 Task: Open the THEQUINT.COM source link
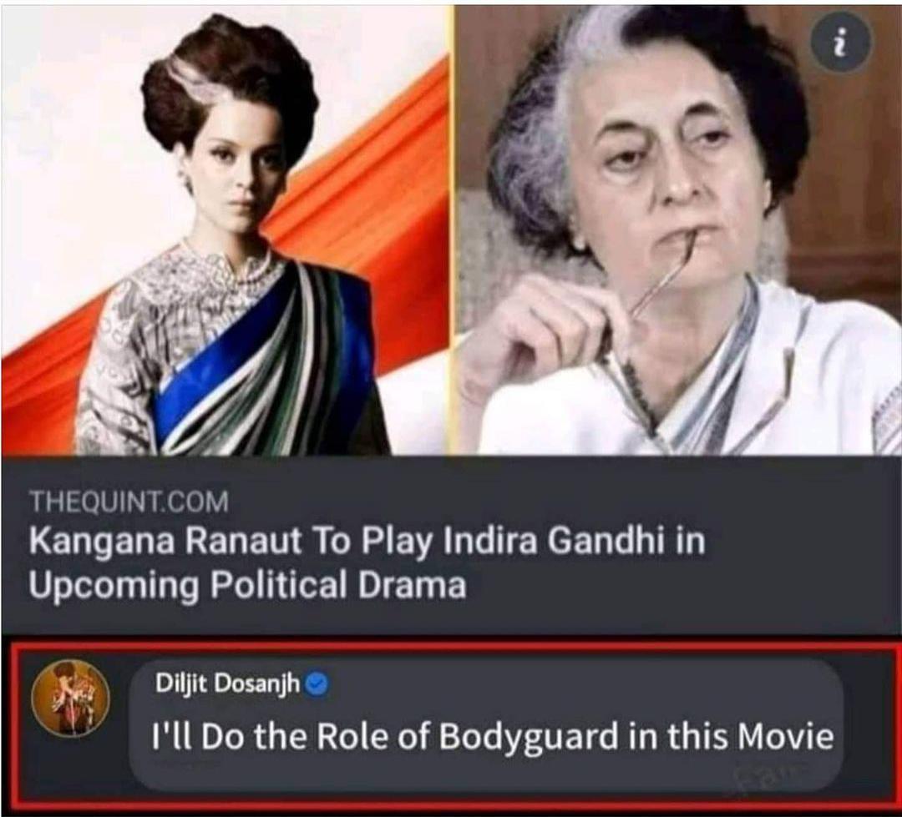[x=129, y=502]
